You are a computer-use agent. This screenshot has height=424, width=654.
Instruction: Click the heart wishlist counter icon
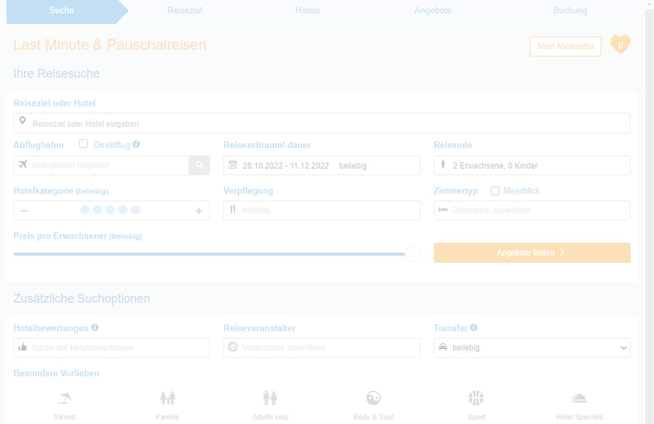tap(620, 45)
